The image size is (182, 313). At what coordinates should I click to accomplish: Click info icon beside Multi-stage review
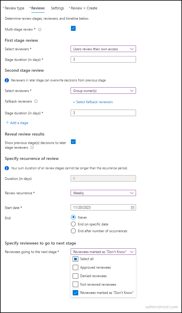(x=40, y=29)
